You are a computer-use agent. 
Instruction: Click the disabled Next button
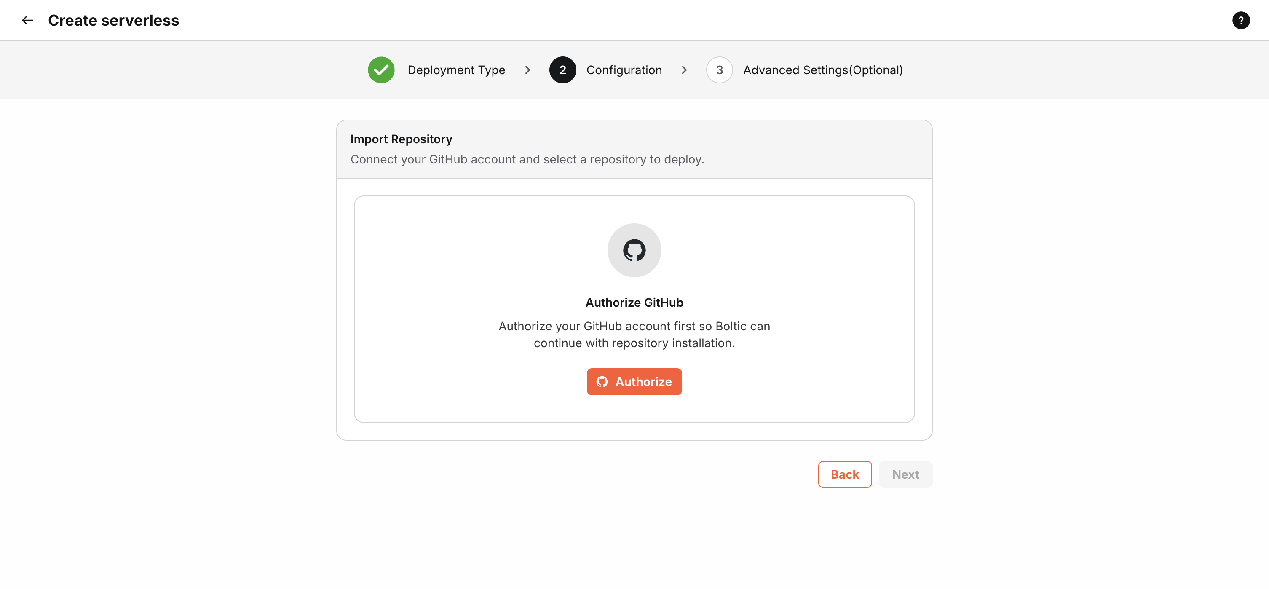point(905,474)
